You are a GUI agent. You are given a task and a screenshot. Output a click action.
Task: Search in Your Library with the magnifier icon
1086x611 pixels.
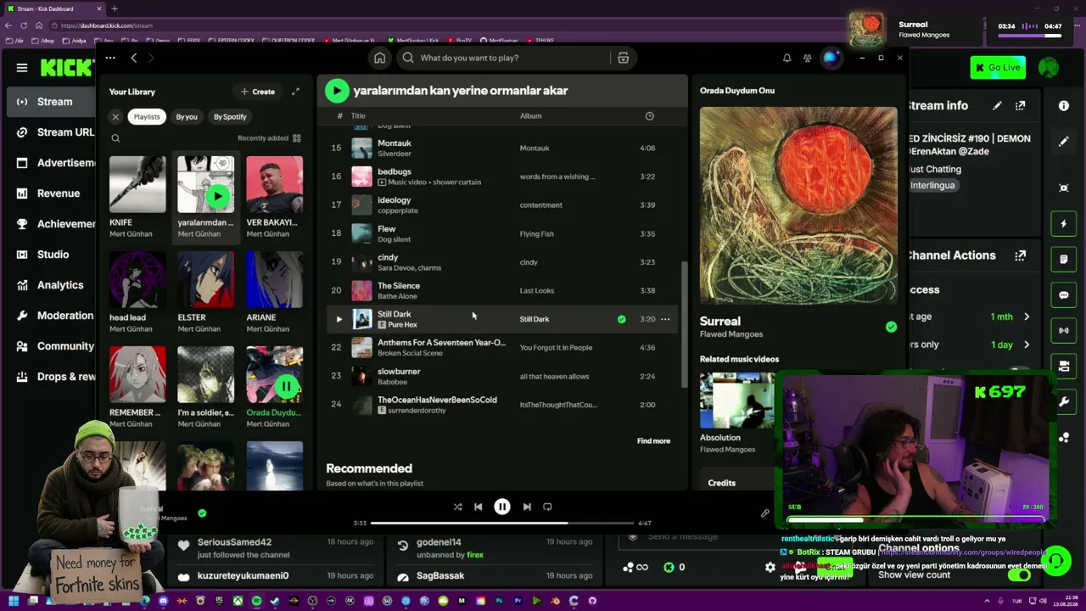point(115,138)
